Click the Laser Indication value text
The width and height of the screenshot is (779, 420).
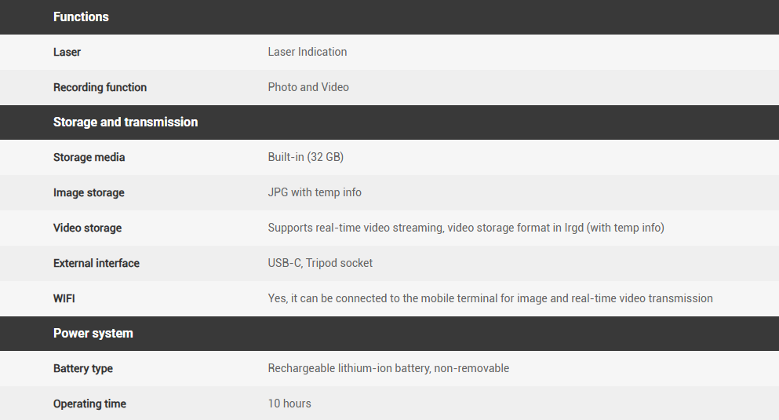(308, 52)
